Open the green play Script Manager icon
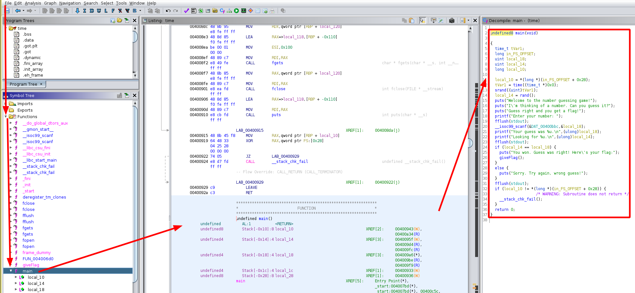Image resolution: width=635 pixels, height=293 pixels. coord(236,11)
